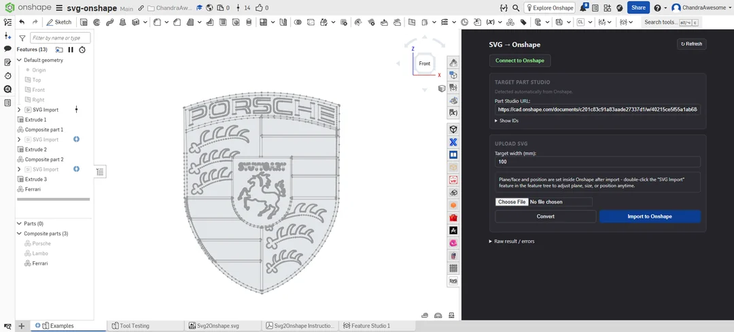The height and width of the screenshot is (332, 734).
Task: Click the Front face of view cube
Action: pyautogui.click(x=425, y=63)
